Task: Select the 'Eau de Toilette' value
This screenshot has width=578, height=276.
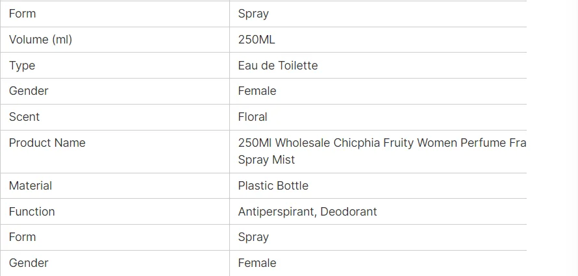Action: pos(278,66)
